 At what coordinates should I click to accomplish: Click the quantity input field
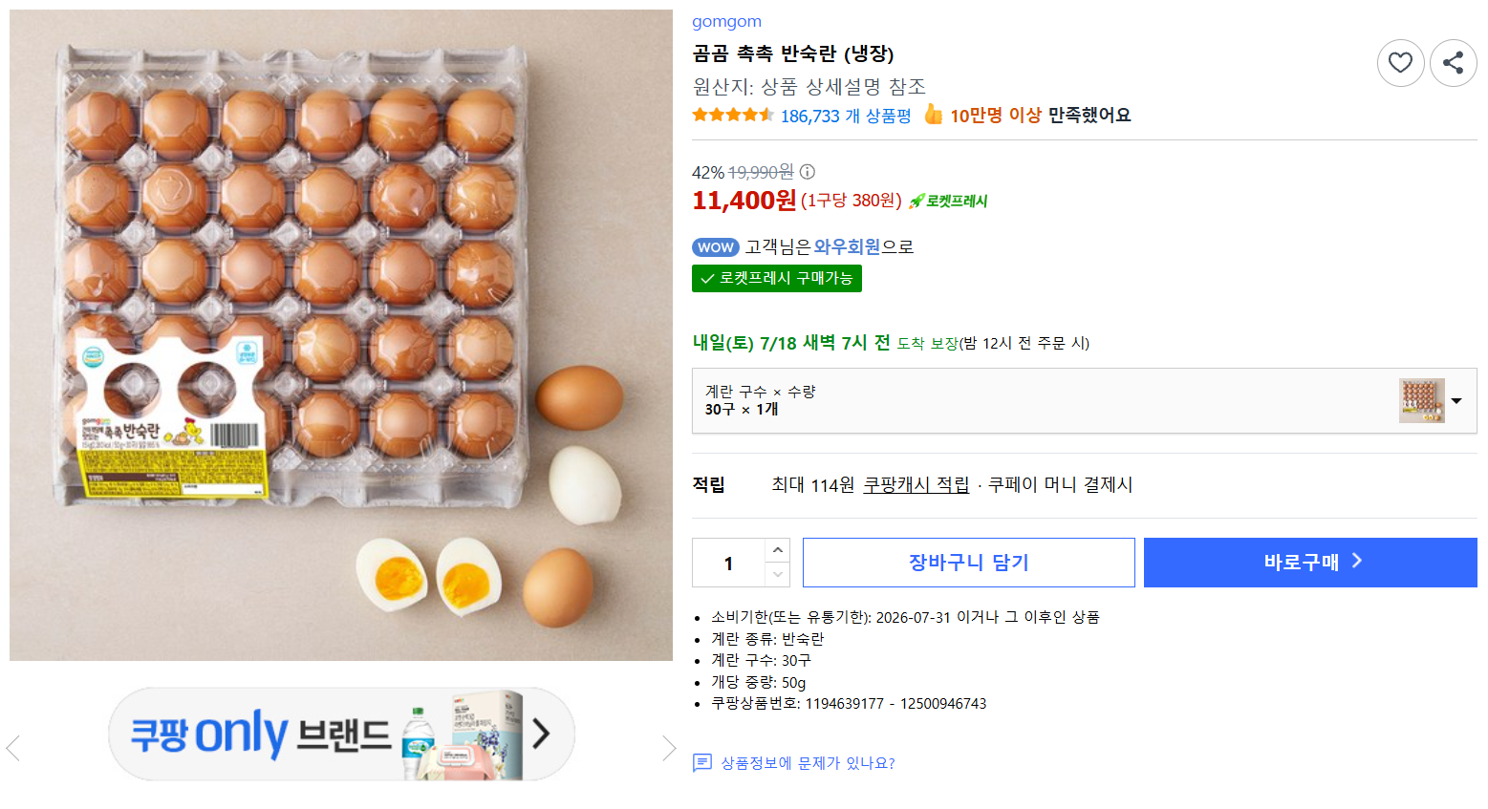(728, 563)
